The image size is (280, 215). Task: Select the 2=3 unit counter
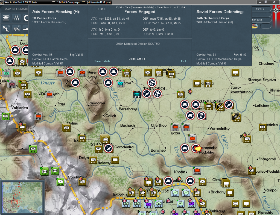[x=175, y=127]
